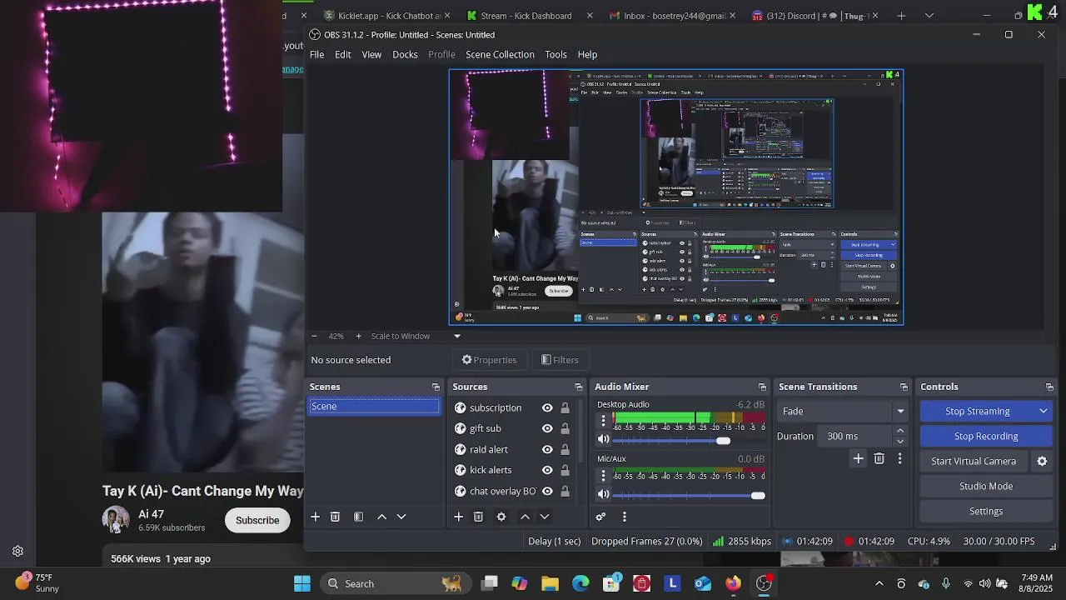The width and height of the screenshot is (1066, 600).
Task: Click Start Virtual Camera button
Action: pos(974,461)
